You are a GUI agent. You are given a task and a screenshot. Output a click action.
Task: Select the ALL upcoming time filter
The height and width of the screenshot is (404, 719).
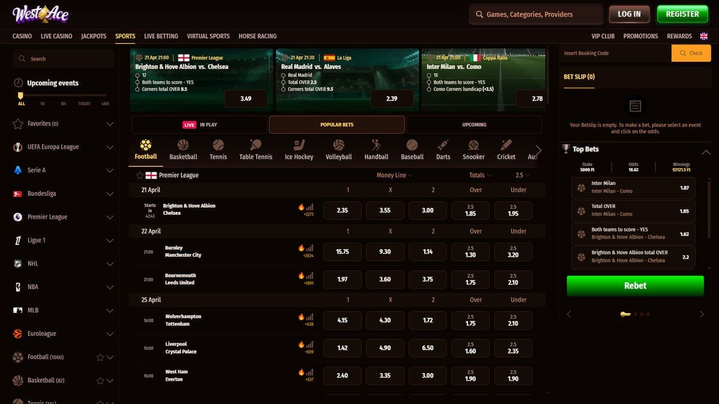(x=22, y=104)
